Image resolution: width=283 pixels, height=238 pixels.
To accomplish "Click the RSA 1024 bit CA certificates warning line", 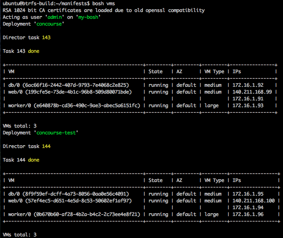I will click(x=104, y=10).
